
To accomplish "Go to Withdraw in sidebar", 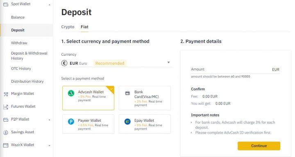I will 19,43.
